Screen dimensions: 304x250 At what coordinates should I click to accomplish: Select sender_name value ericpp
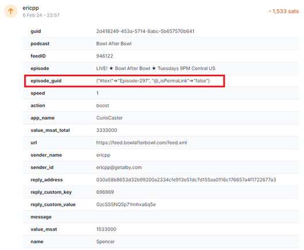(x=103, y=155)
